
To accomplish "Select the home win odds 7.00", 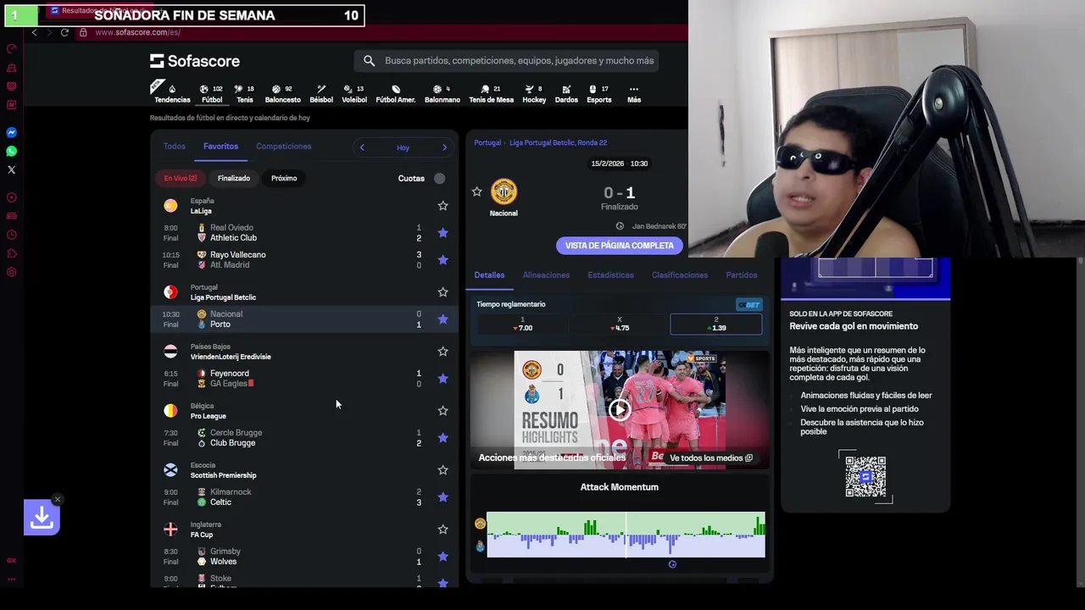I will (x=522, y=324).
